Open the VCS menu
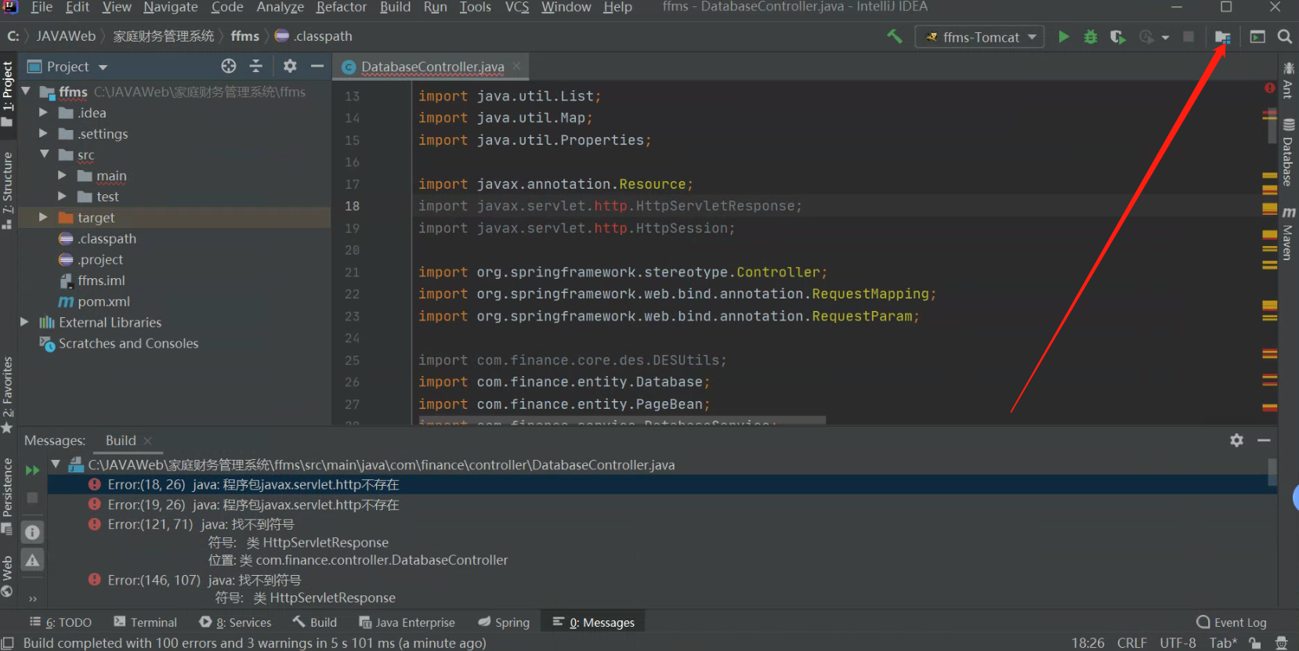This screenshot has height=651, width=1299. pos(517,7)
